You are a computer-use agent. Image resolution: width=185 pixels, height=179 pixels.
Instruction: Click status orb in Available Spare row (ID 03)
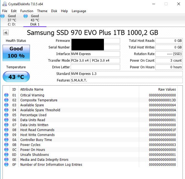[6, 105]
